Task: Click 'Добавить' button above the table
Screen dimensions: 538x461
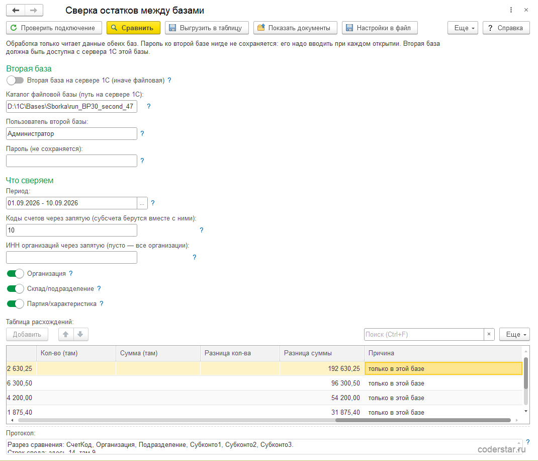Action: (x=27, y=334)
